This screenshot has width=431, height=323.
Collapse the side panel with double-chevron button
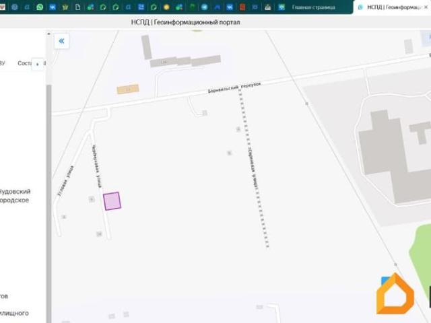tap(61, 41)
